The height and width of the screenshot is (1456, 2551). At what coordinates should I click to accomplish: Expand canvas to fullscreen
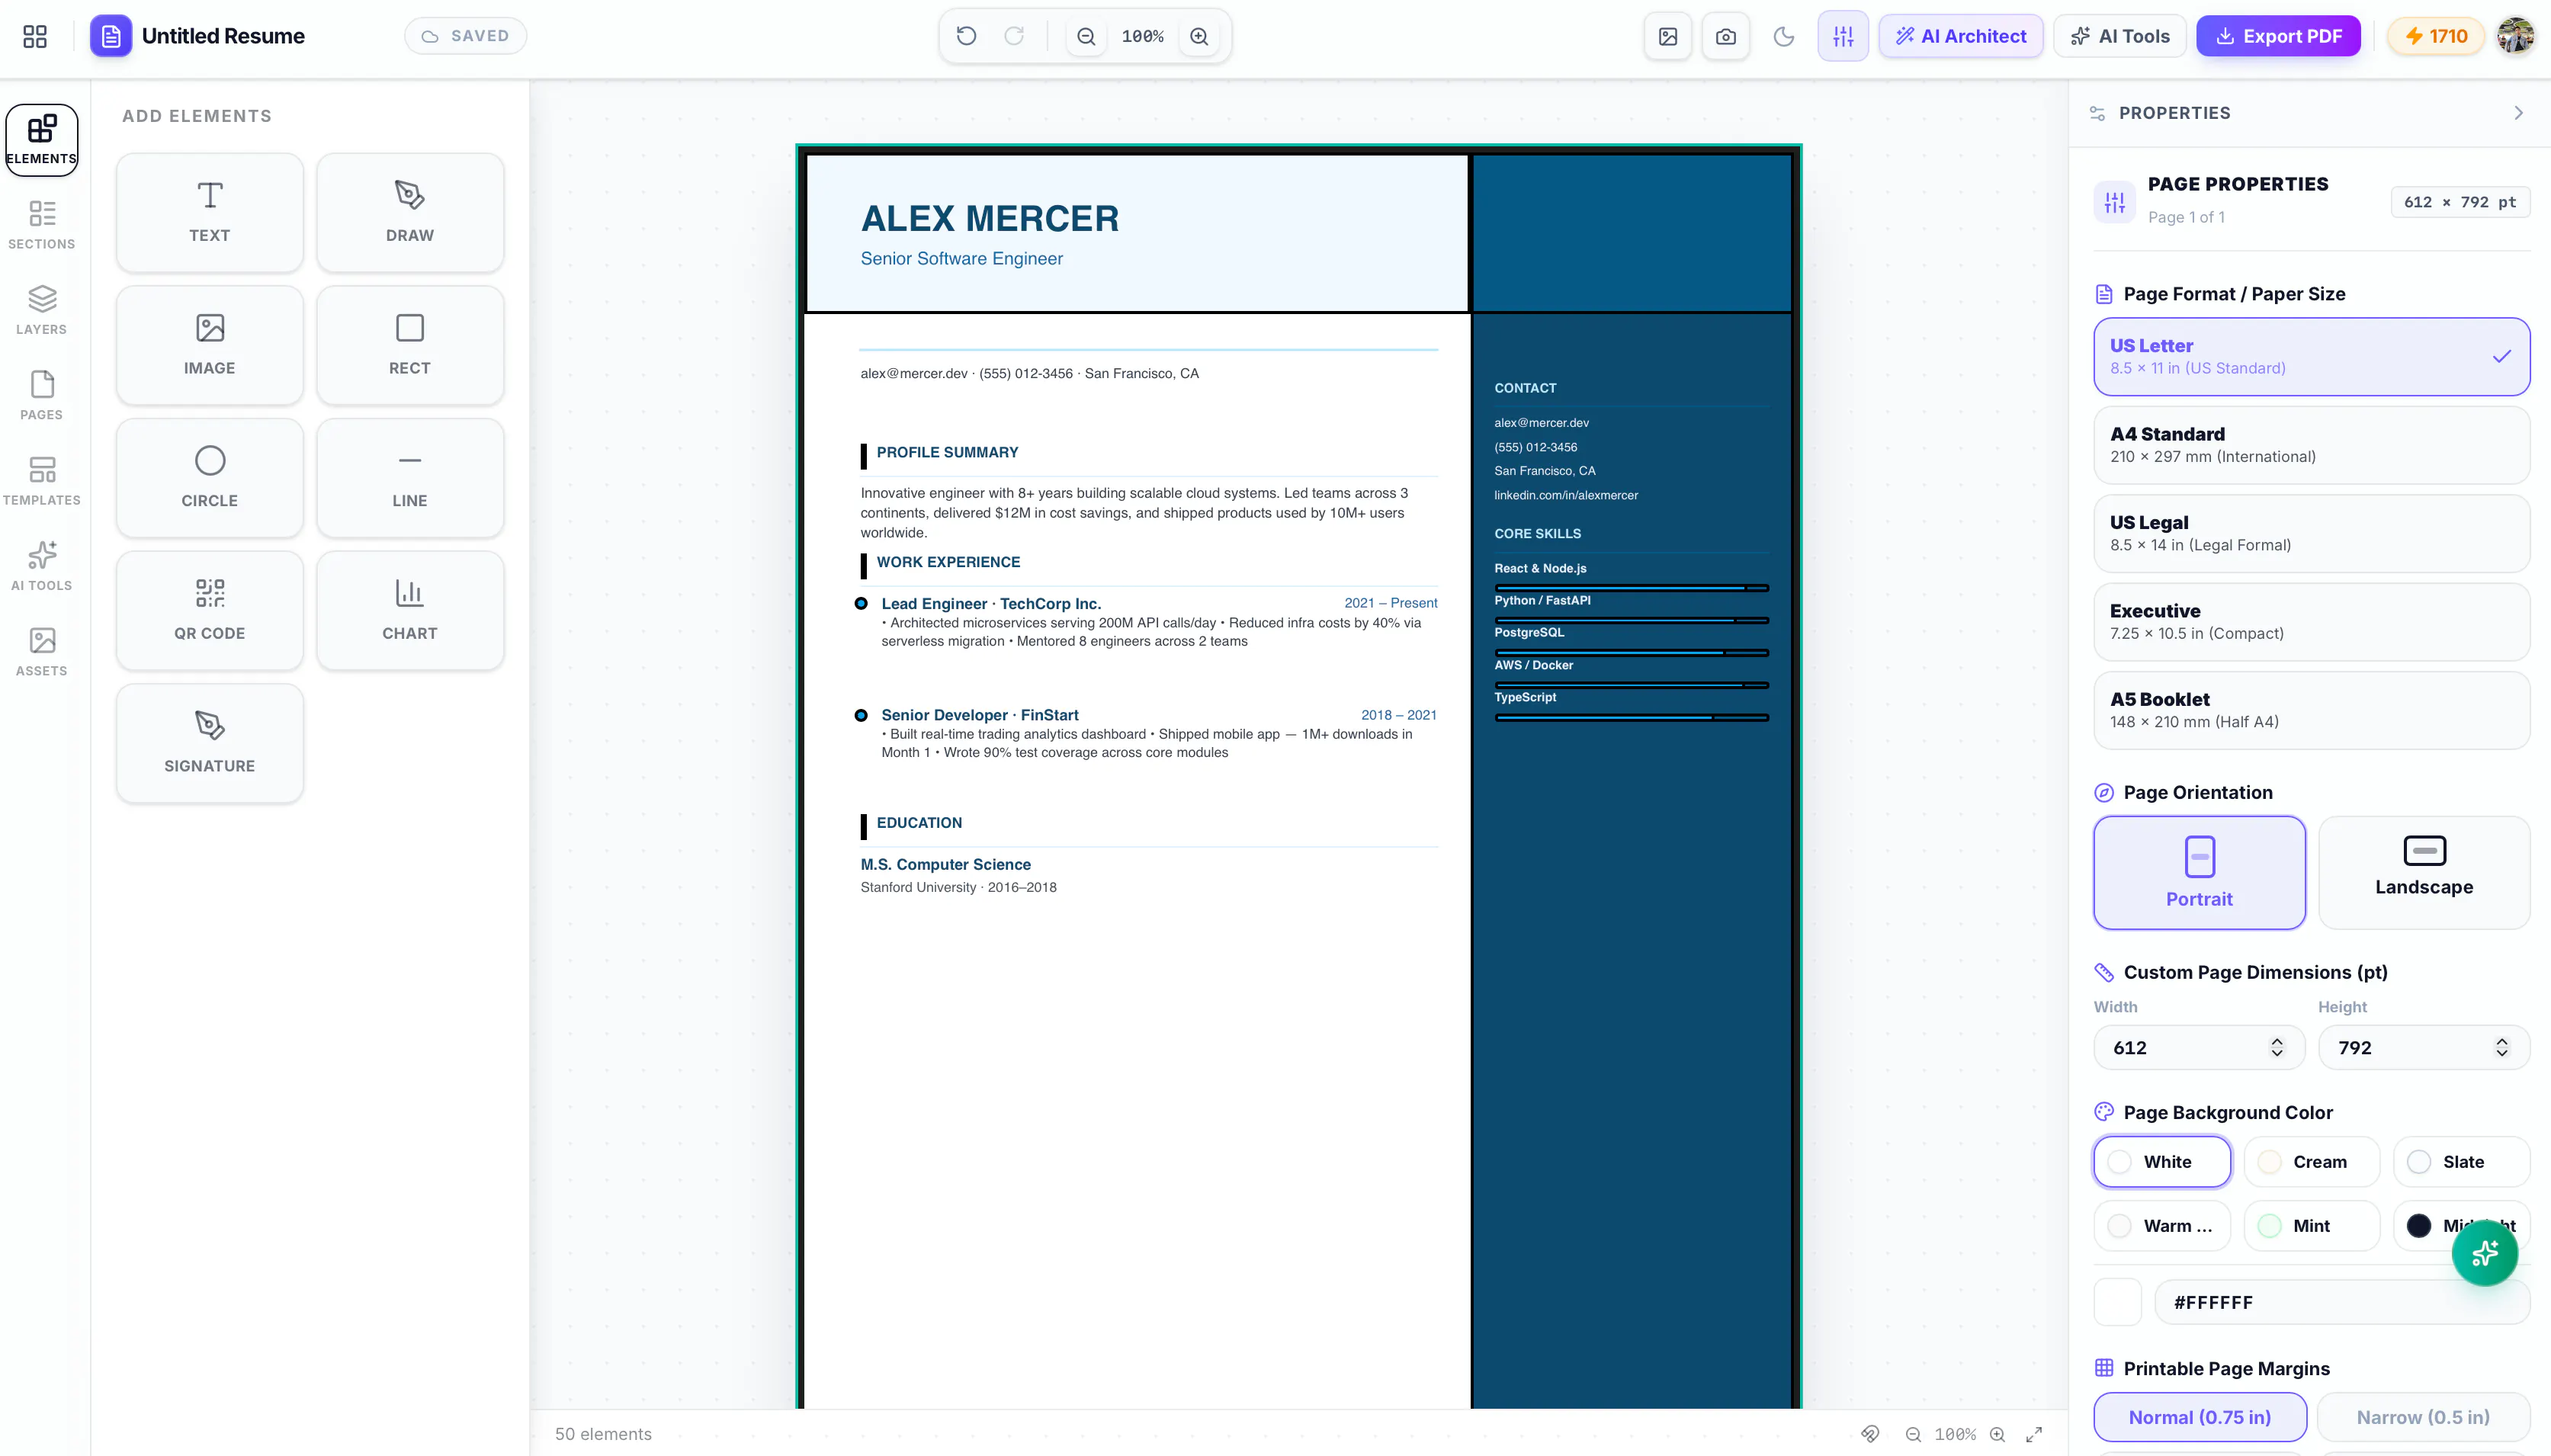[x=2034, y=1434]
